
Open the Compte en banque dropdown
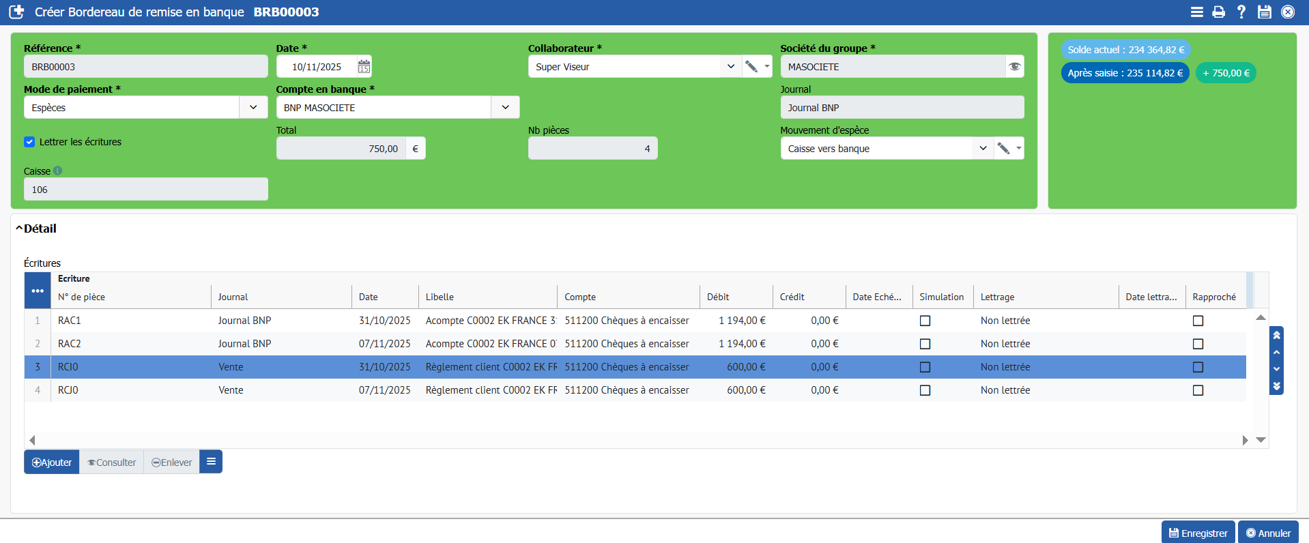tap(505, 108)
